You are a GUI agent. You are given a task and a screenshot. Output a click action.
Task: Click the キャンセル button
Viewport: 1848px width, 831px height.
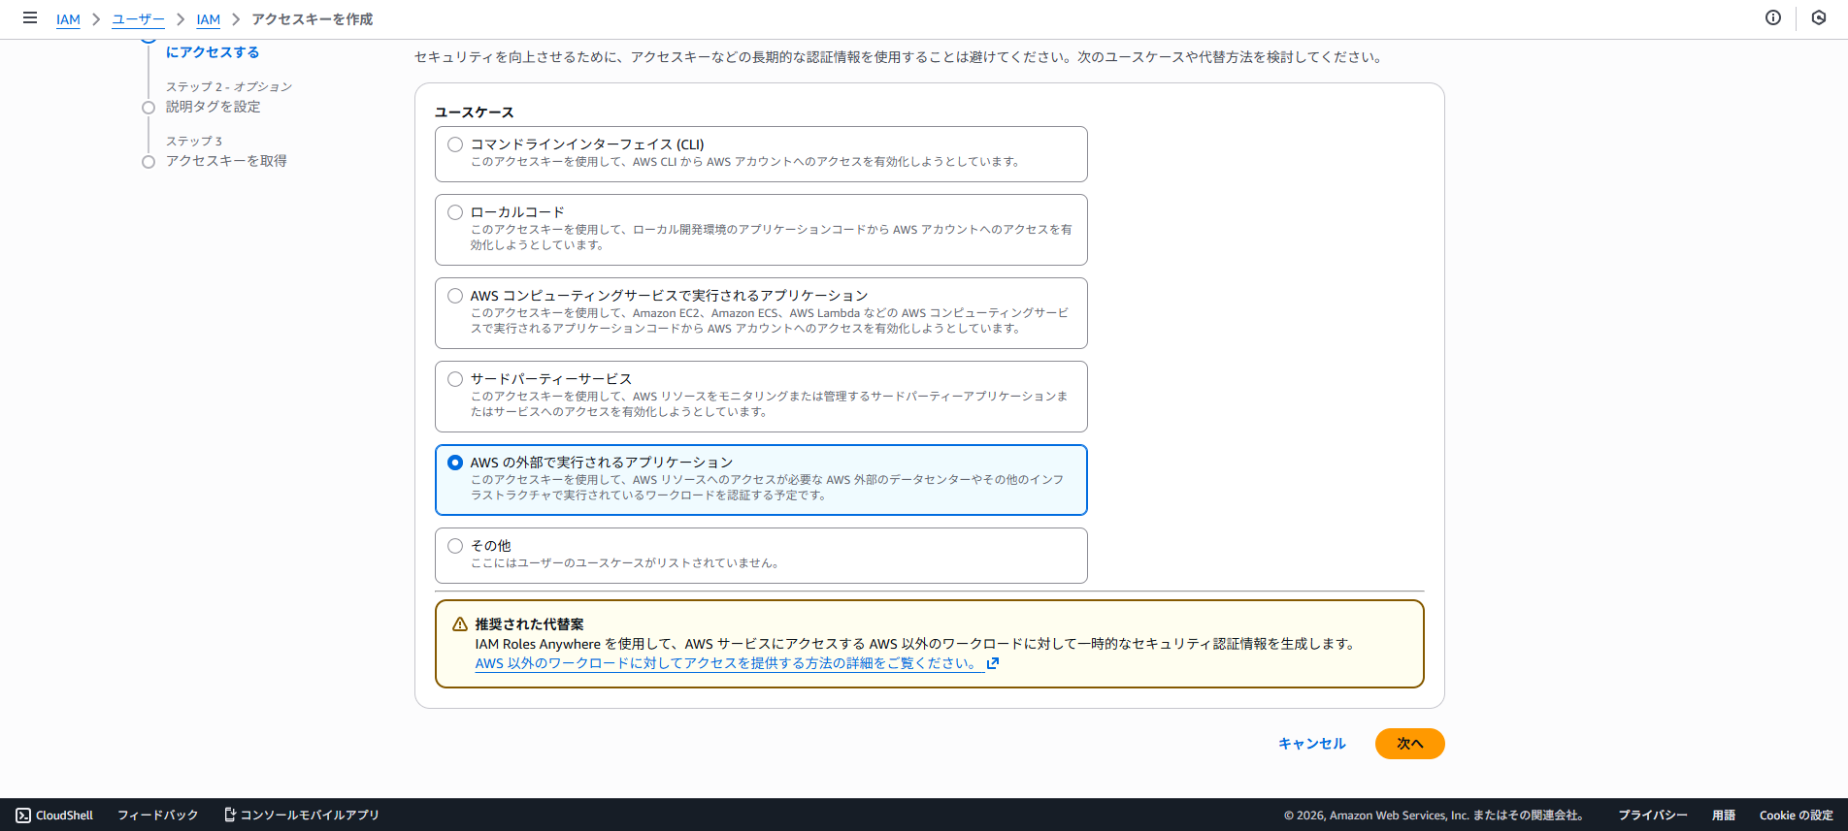1311,744
